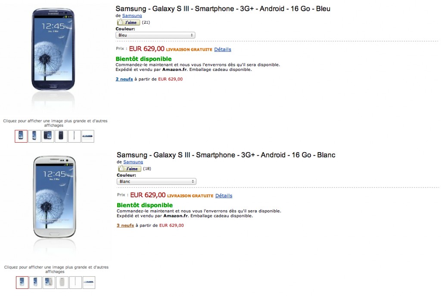Open Détails link next to white phone price
The width and height of the screenshot is (441, 297).
click(224, 196)
